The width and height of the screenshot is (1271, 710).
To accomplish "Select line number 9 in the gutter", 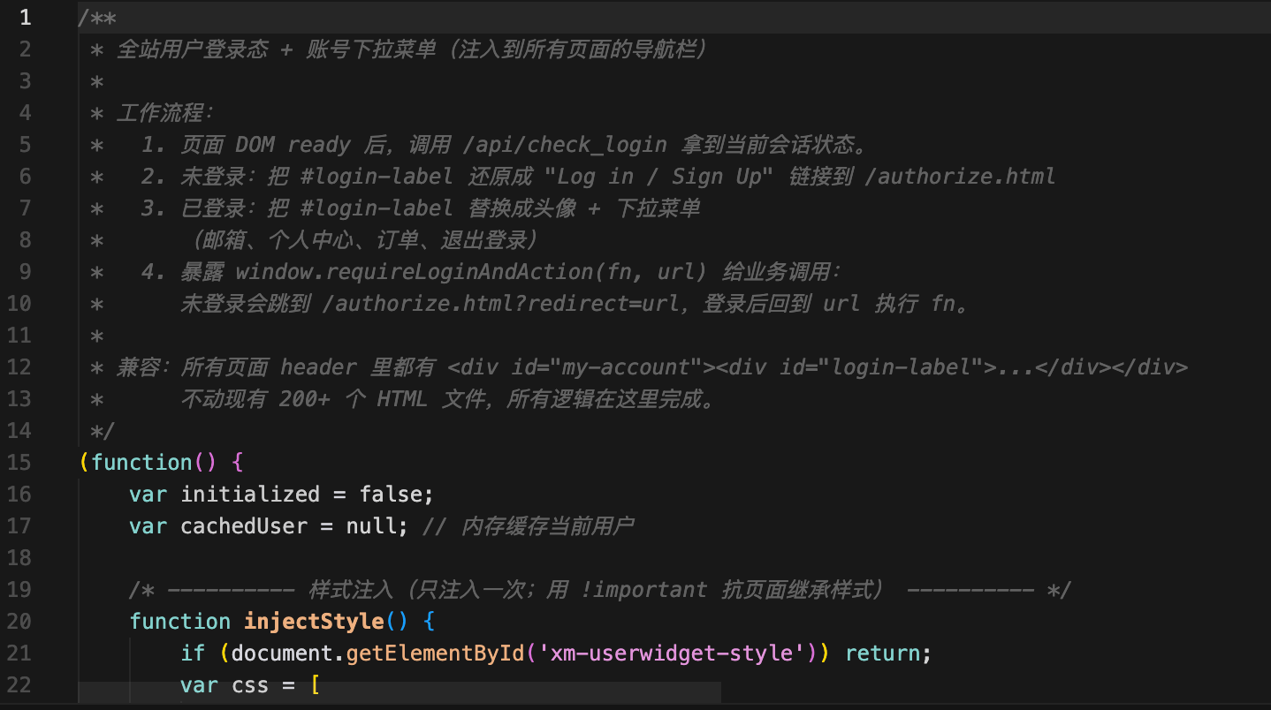I will point(25,272).
